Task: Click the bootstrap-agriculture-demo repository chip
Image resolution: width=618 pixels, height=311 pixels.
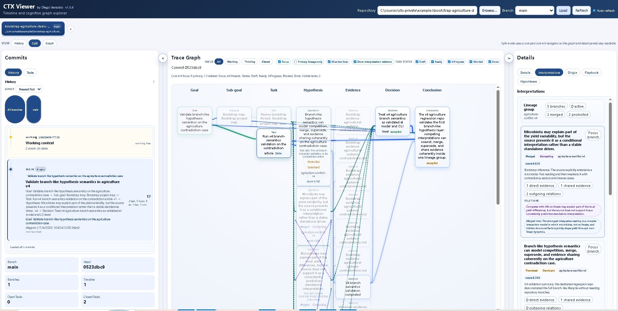Action: [x=33, y=29]
